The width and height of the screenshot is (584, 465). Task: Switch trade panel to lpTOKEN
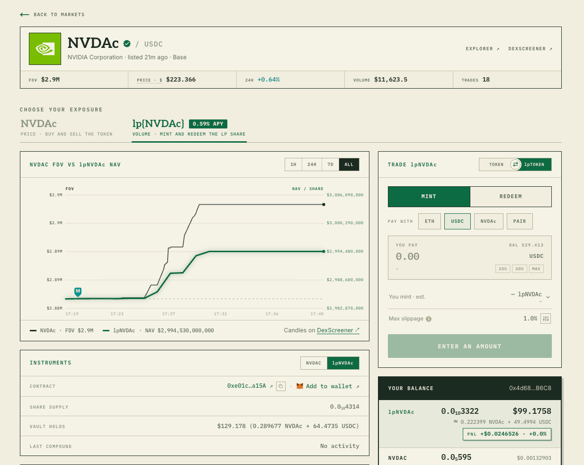point(534,164)
